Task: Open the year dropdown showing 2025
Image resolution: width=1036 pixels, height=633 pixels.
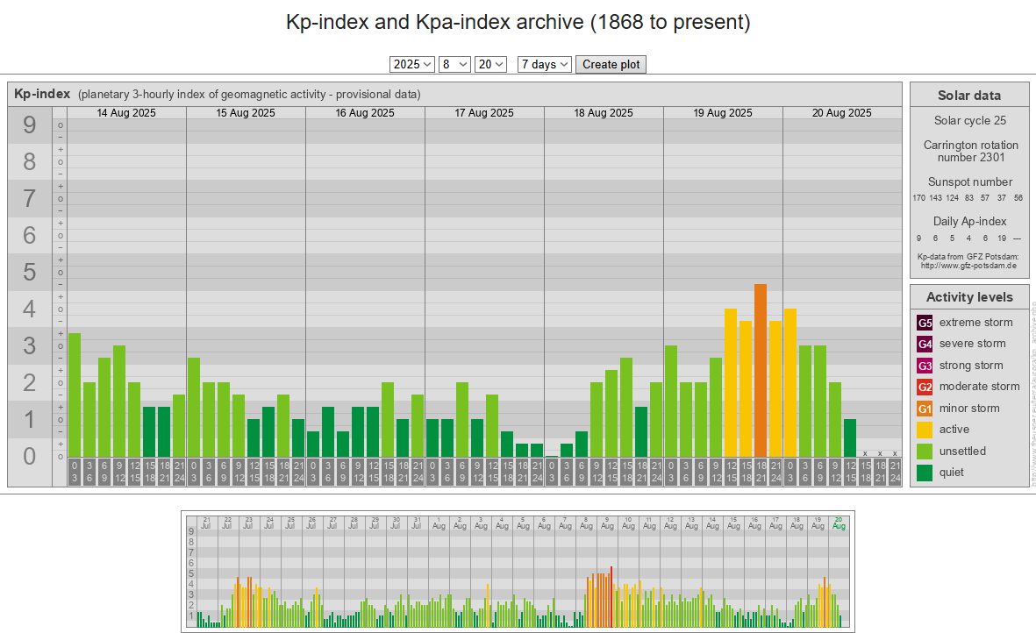Action: click(411, 64)
